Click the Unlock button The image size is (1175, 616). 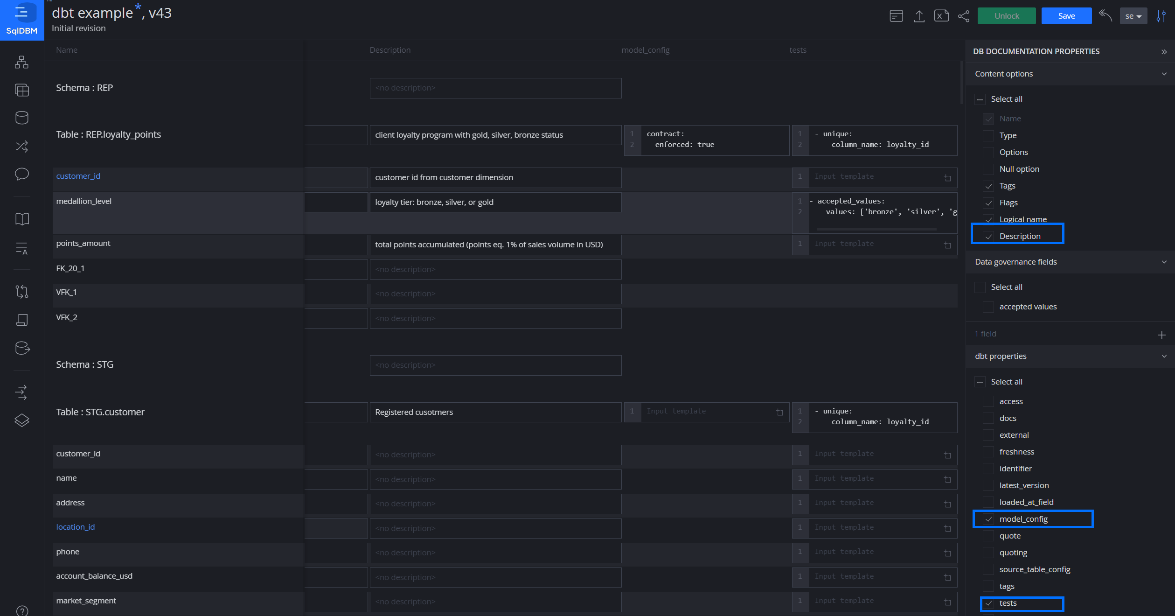(1006, 15)
